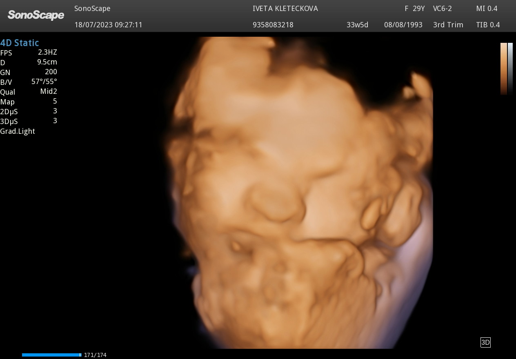Click the Grad.Light render mode label
The image size is (516, 359).
18,131
